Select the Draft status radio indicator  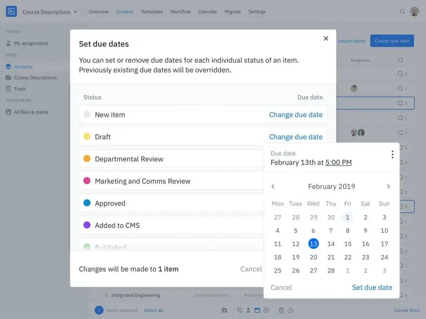coord(86,137)
